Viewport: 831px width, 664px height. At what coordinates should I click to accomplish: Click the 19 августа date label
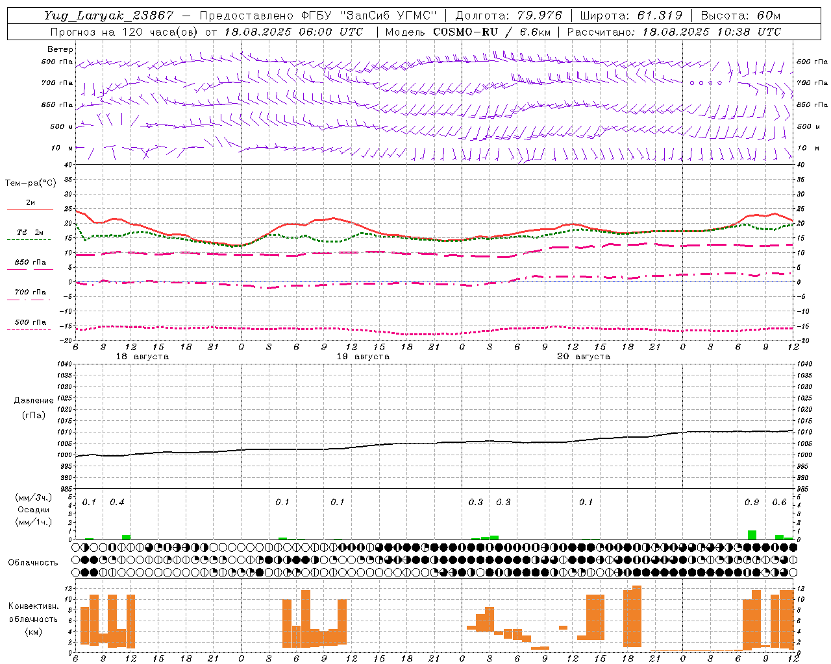pos(363,357)
